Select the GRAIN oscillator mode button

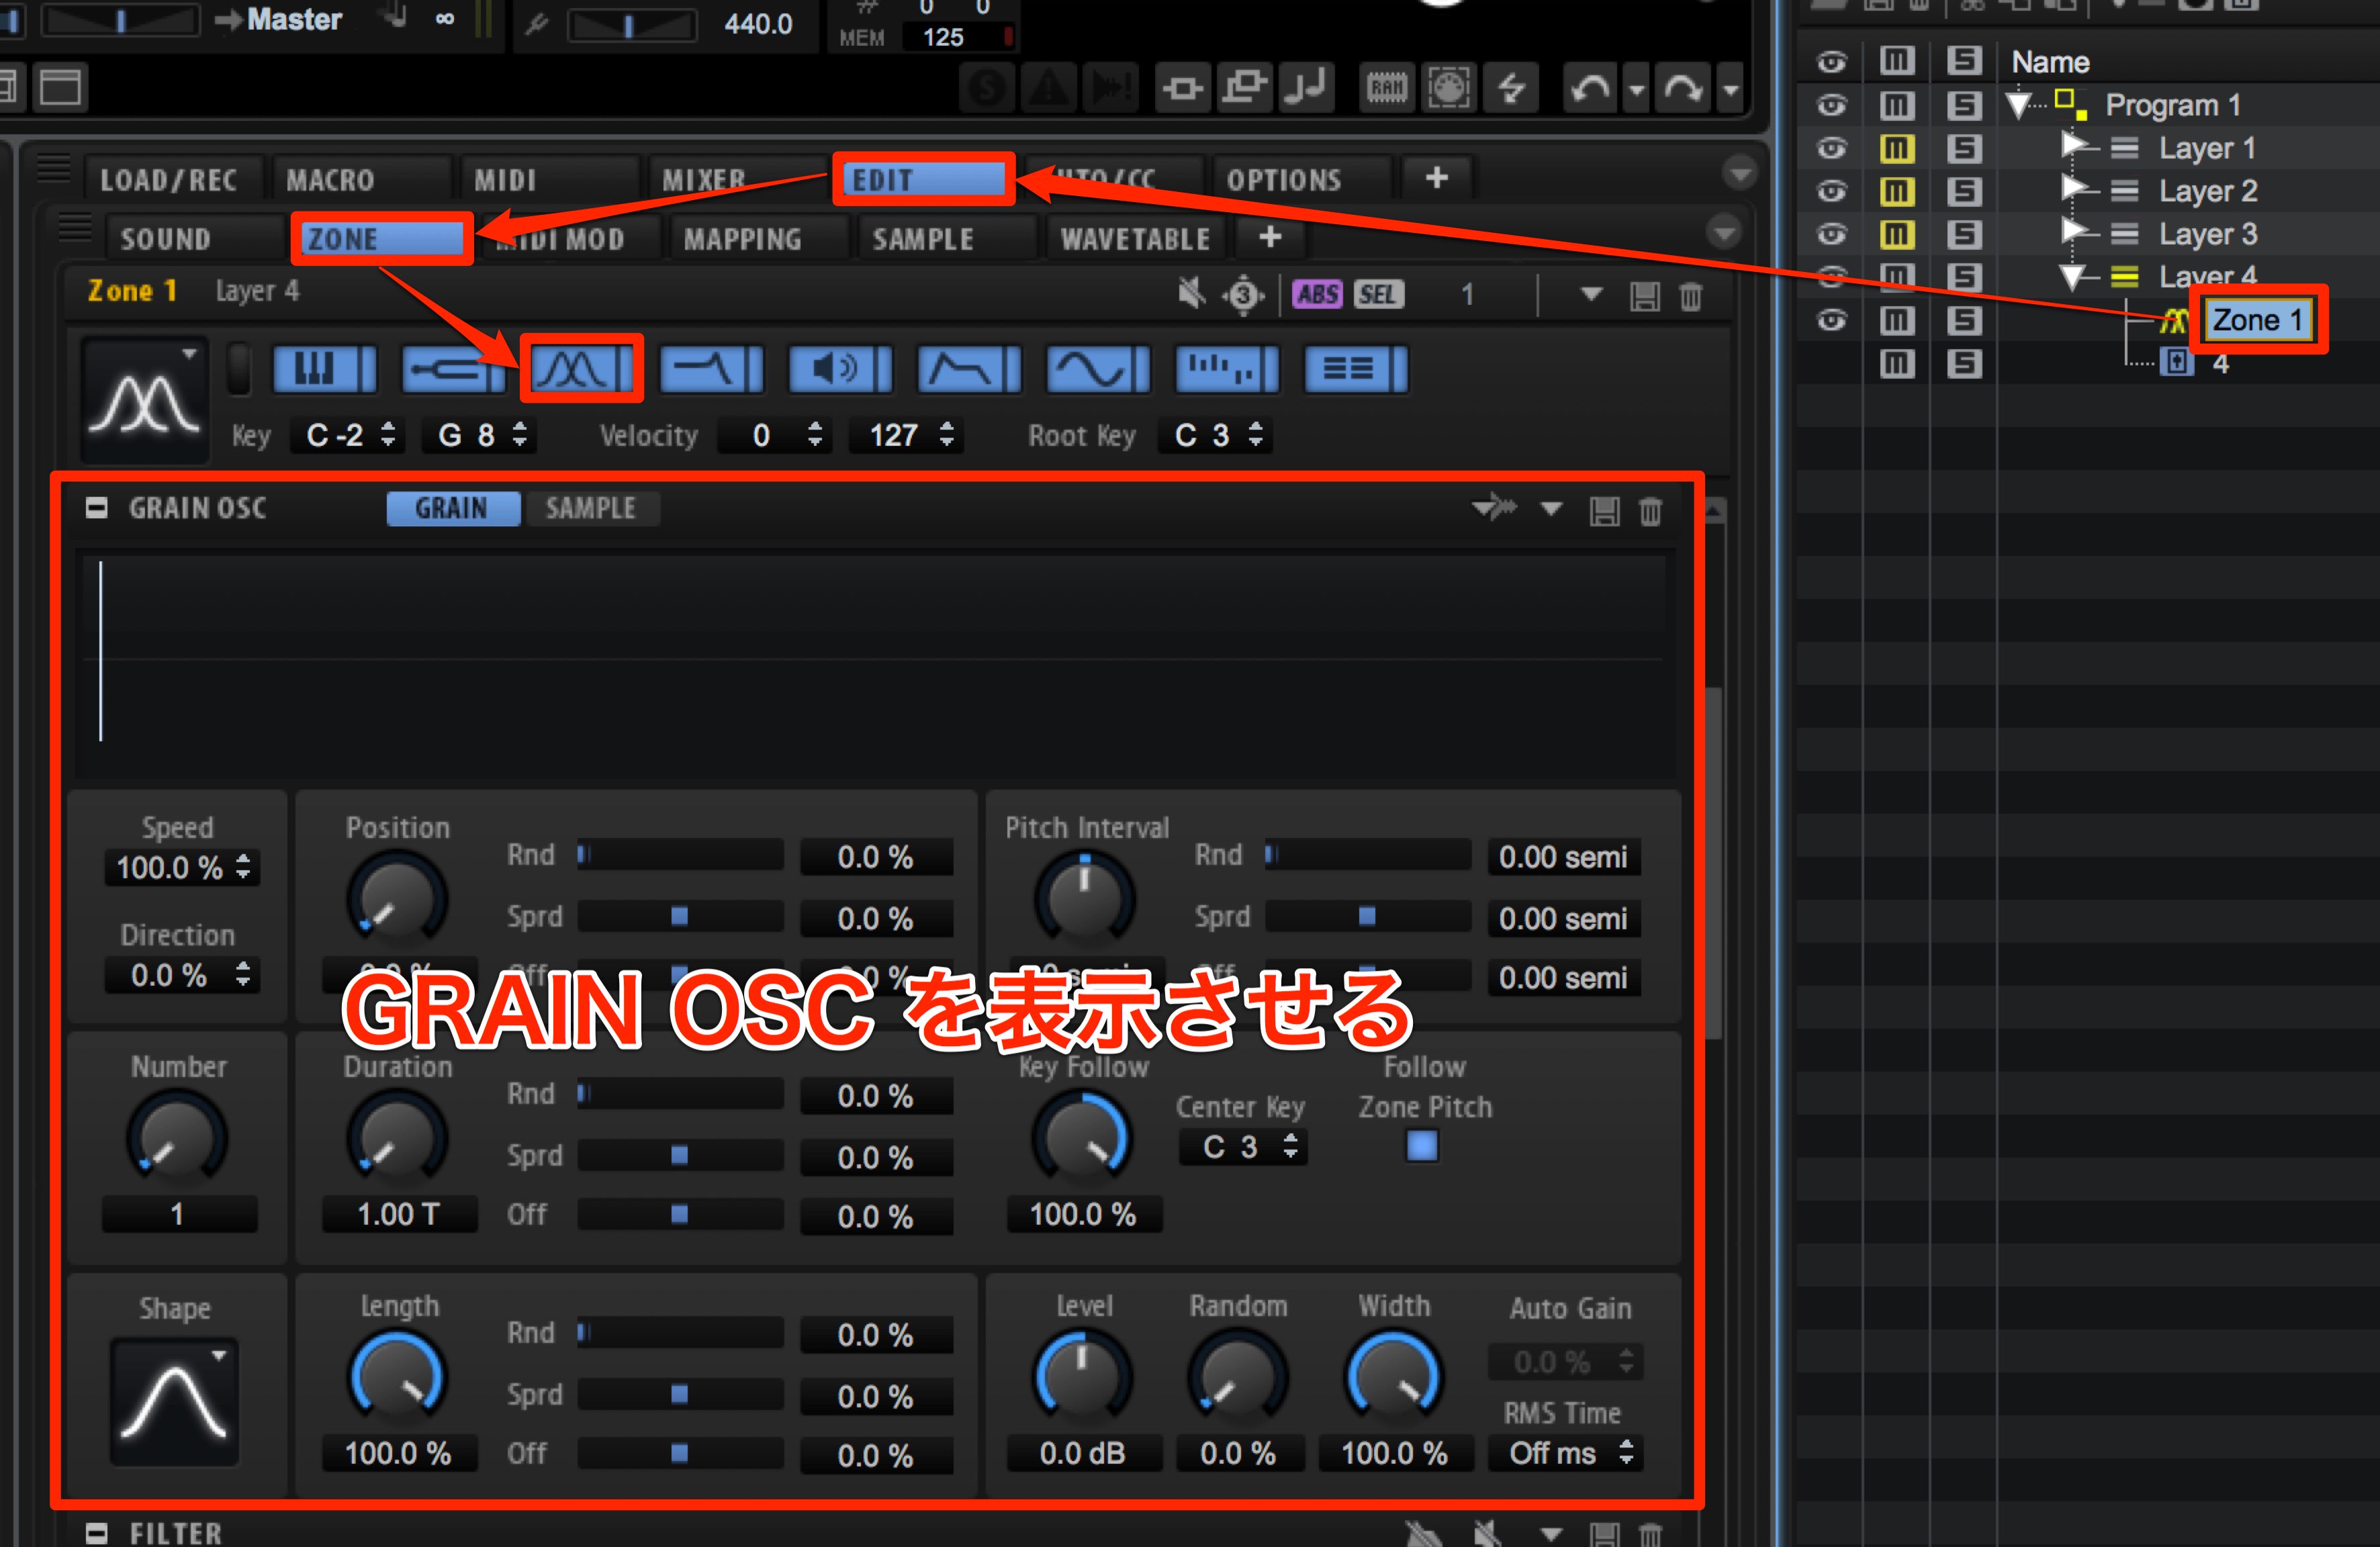(x=453, y=508)
